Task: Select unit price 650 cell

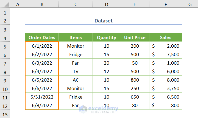Action: click(x=135, y=97)
